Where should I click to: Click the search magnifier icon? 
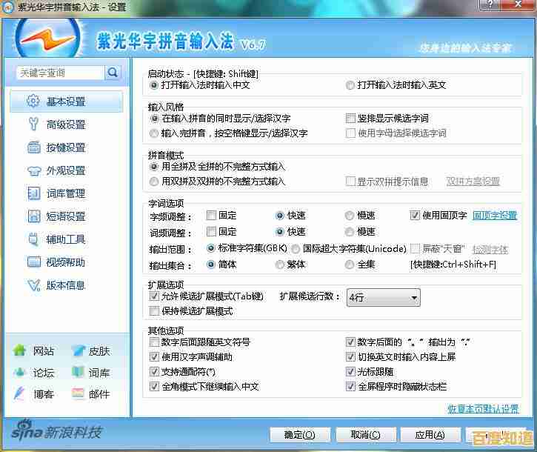click(113, 73)
